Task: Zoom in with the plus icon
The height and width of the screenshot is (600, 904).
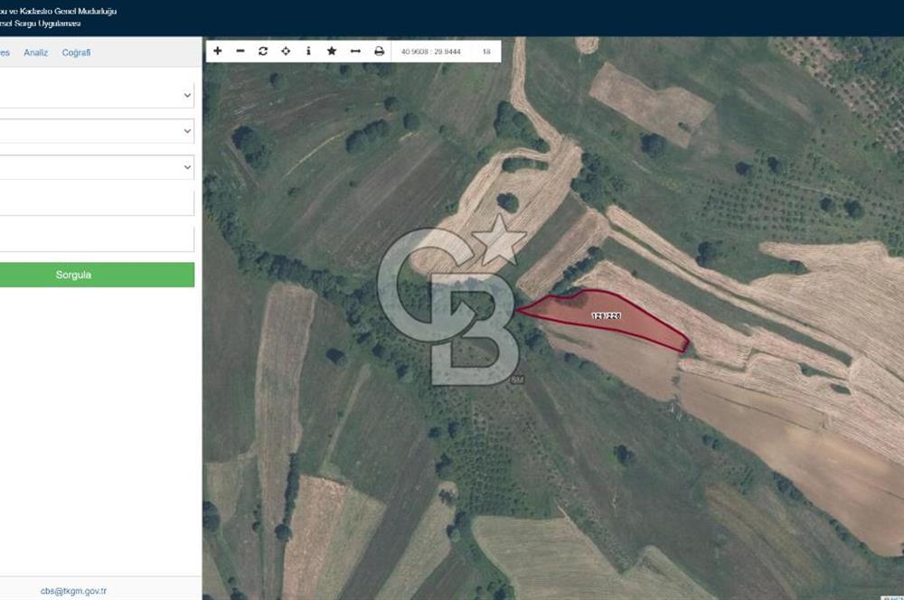Action: pos(217,52)
